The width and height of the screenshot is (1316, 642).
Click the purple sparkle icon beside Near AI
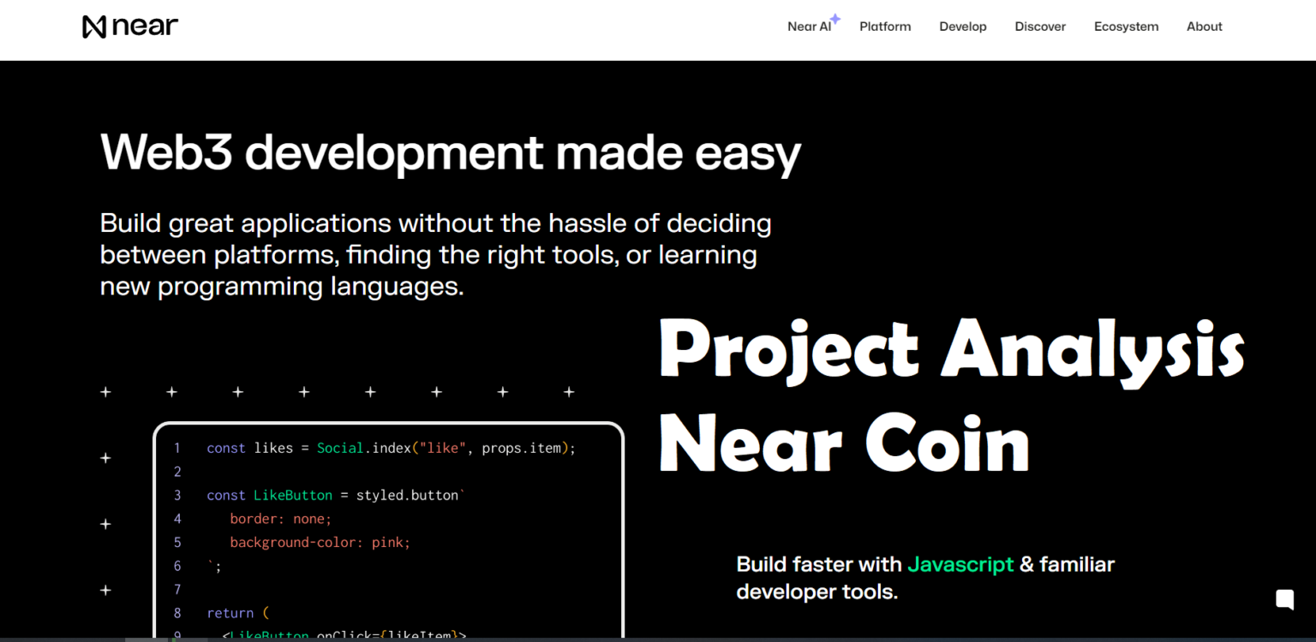point(835,19)
